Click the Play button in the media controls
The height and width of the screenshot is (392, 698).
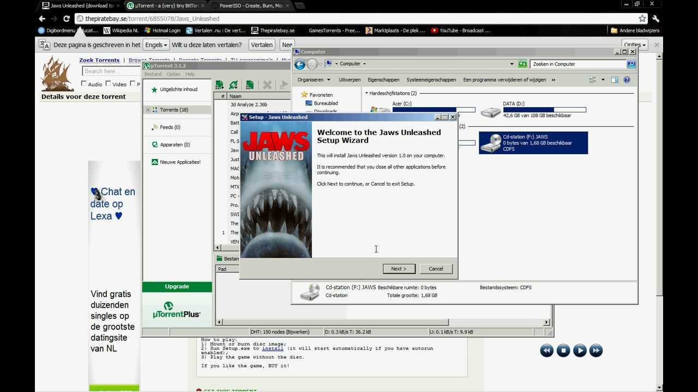coord(580,351)
